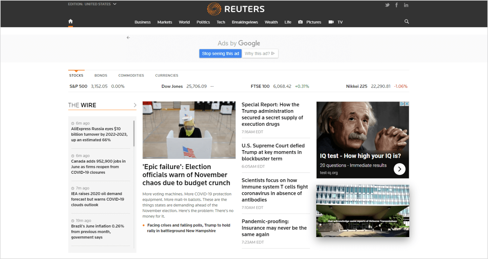Read Canada adds 952,900 jobs story
The image size is (488, 259).
pos(99,167)
